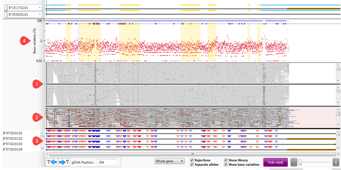Click red marker number 4
This screenshot has height=170, width=341.
click(x=24, y=41)
